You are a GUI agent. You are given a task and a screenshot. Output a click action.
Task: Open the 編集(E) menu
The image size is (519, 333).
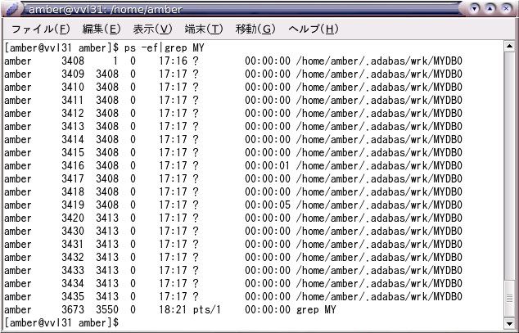tap(102, 29)
